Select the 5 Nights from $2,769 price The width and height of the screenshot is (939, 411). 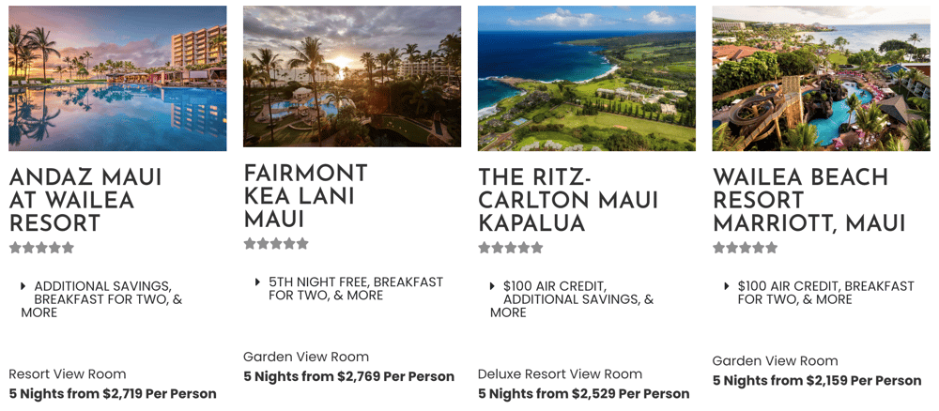pos(348,376)
